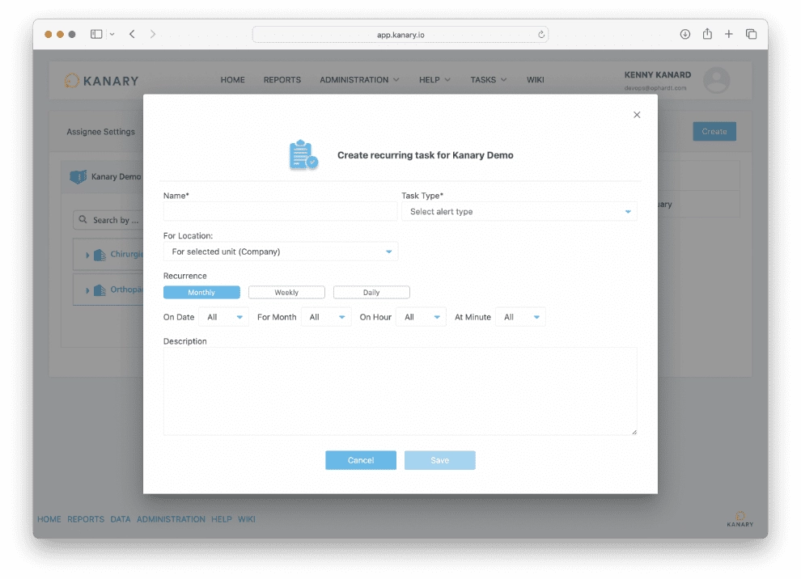Open the TASKS menu
The height and width of the screenshot is (579, 801).
(489, 79)
